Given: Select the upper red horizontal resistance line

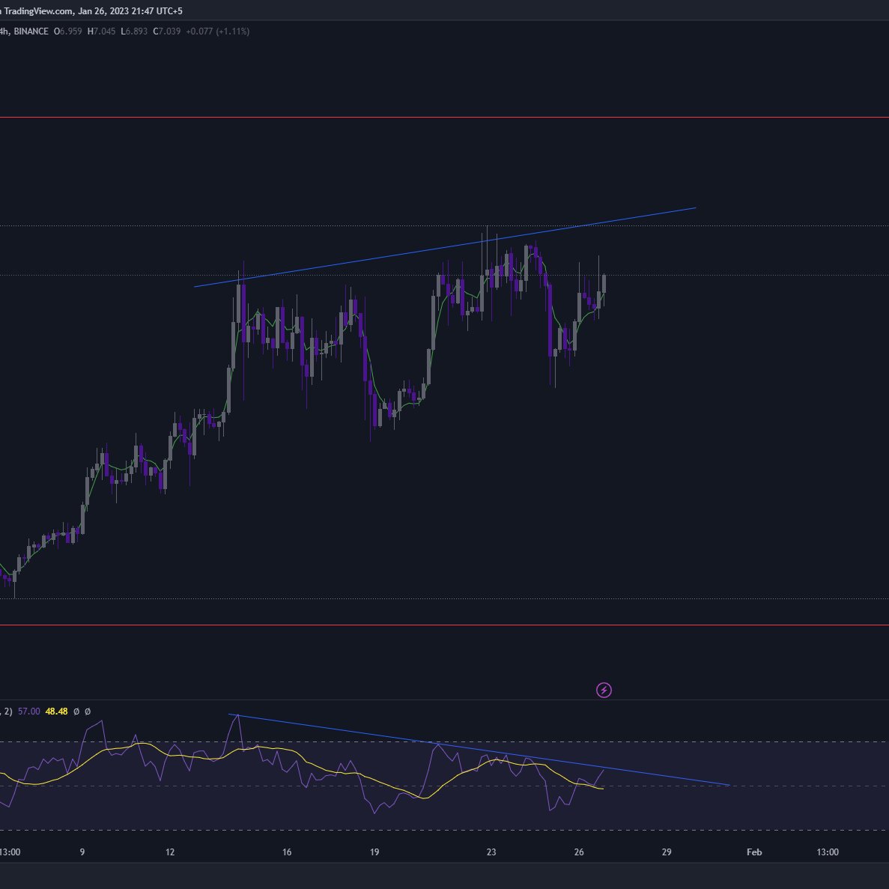Looking at the screenshot, I should (x=445, y=118).
